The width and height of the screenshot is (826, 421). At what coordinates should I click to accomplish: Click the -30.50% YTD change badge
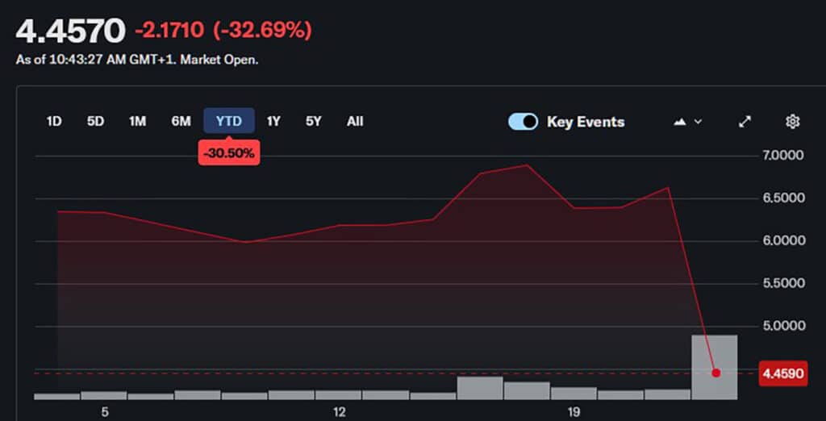tap(229, 153)
